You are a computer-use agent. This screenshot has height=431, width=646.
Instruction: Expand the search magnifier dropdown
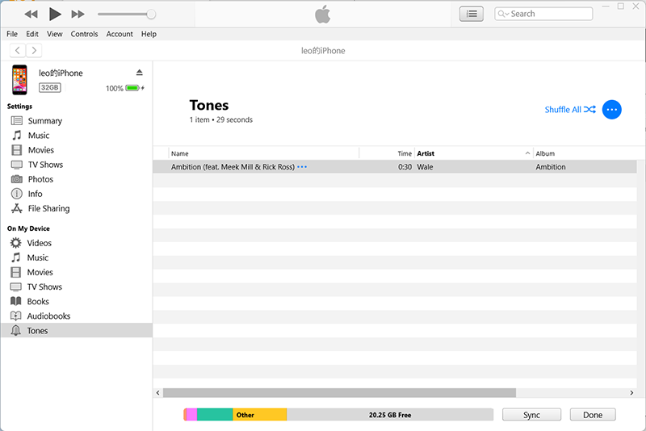coord(503,14)
